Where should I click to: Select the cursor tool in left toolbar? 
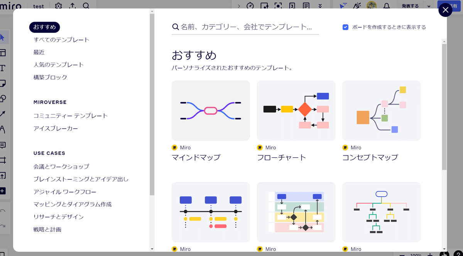[x=3, y=37]
